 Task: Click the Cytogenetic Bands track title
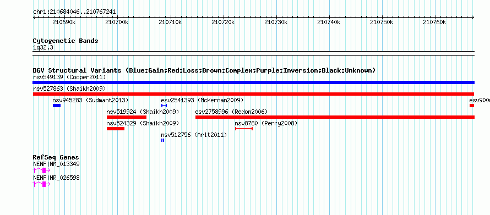(x=66, y=41)
